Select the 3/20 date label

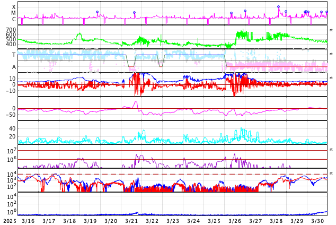click(111, 221)
